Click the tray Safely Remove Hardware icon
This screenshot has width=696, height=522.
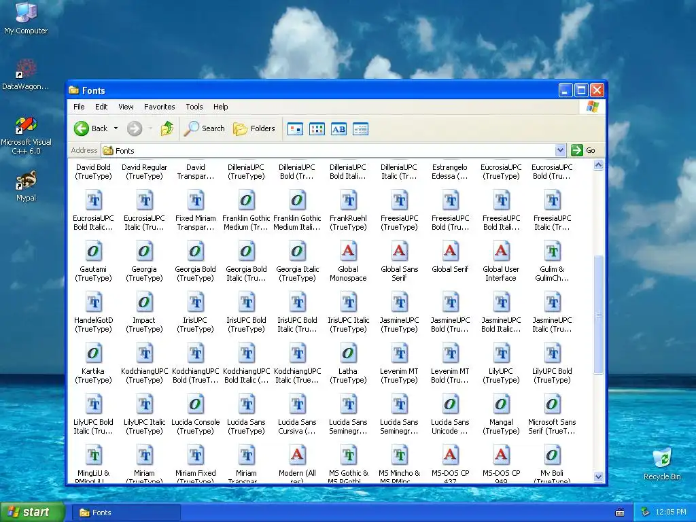646,512
